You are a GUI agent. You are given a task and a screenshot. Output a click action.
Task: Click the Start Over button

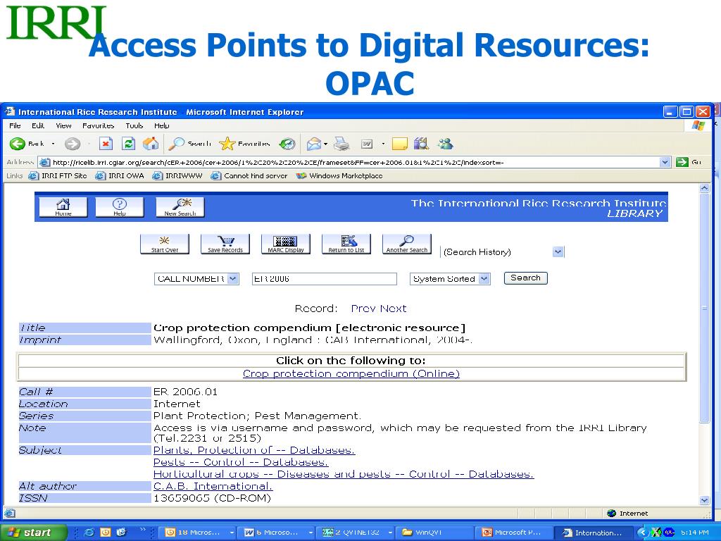[165, 244]
